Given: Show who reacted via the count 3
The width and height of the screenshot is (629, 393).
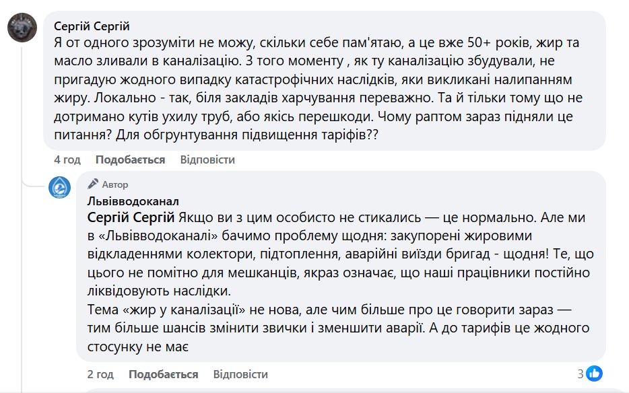Looking at the screenshot, I should tap(581, 373).
